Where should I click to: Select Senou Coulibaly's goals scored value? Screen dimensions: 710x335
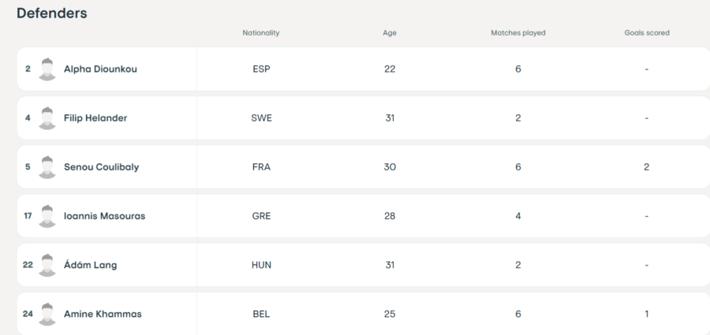[646, 167]
